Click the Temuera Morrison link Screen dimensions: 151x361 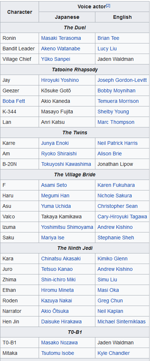(118, 101)
